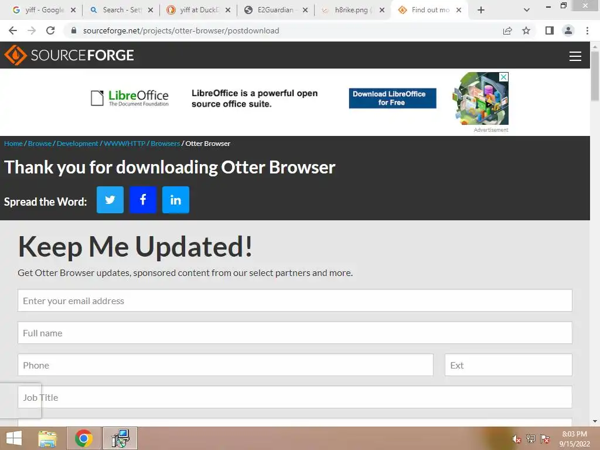
Task: Click the taskbar clock showing 8:03 PM
Action: coord(574,439)
